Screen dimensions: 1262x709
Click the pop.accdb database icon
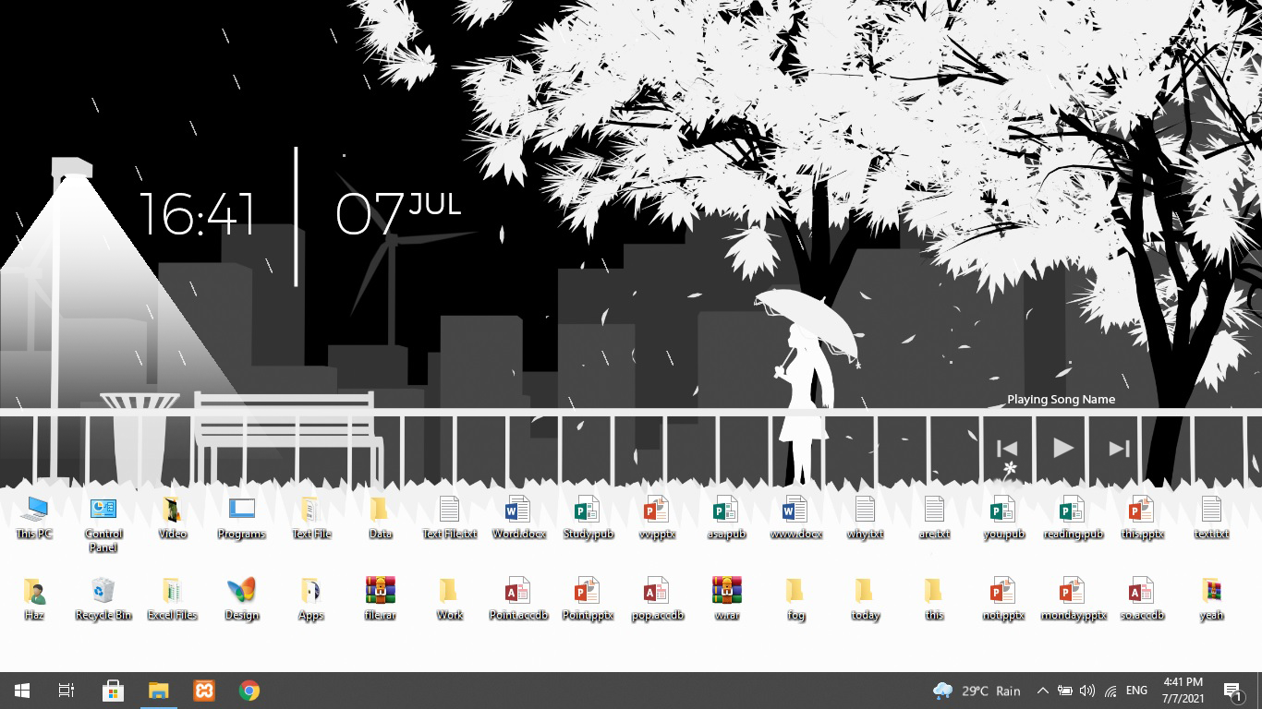coord(657,598)
